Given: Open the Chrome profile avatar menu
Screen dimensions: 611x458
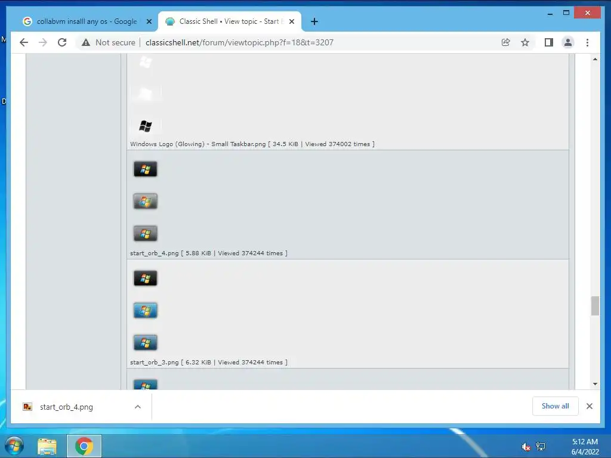Looking at the screenshot, I should tap(568, 42).
